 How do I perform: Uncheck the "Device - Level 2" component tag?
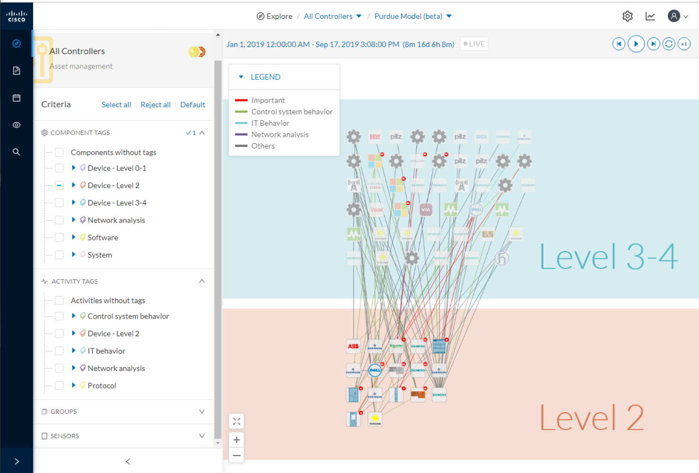click(59, 185)
